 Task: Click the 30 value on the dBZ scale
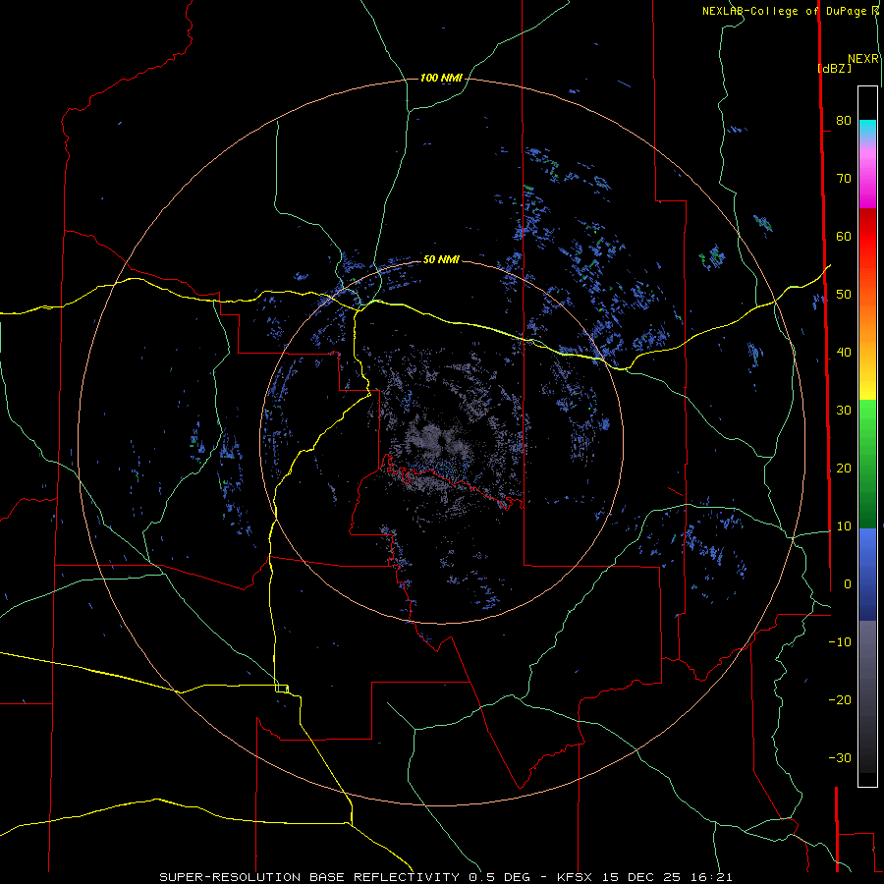(844, 411)
